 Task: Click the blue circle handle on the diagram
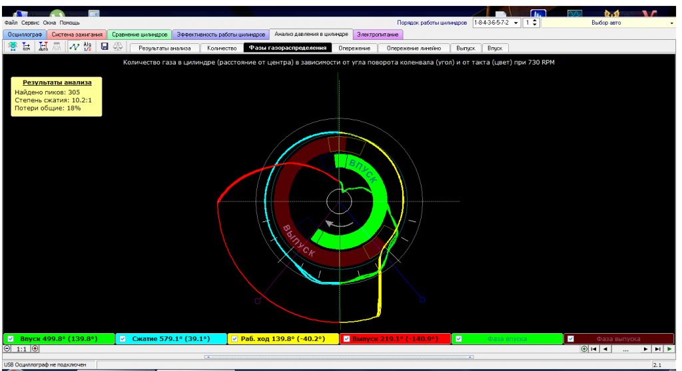[x=422, y=300]
